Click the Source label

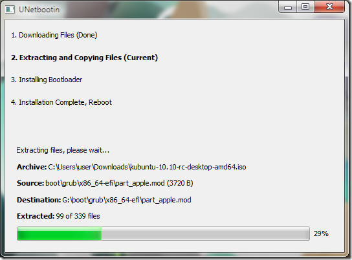coord(30,183)
